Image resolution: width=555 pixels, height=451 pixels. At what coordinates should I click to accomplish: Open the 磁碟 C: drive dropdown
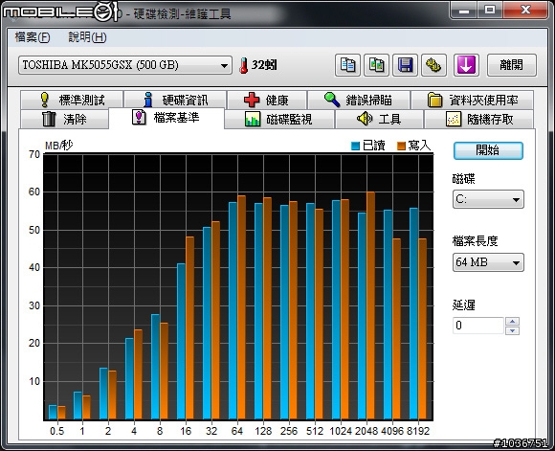(488, 199)
